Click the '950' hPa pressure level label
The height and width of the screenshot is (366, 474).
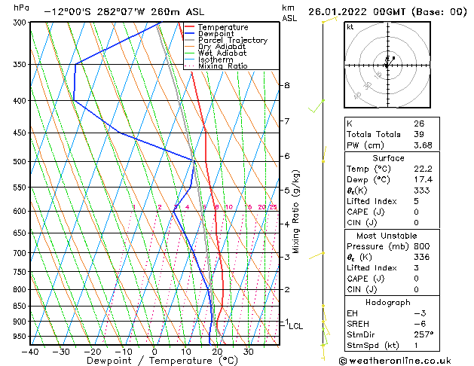[x=20, y=337]
